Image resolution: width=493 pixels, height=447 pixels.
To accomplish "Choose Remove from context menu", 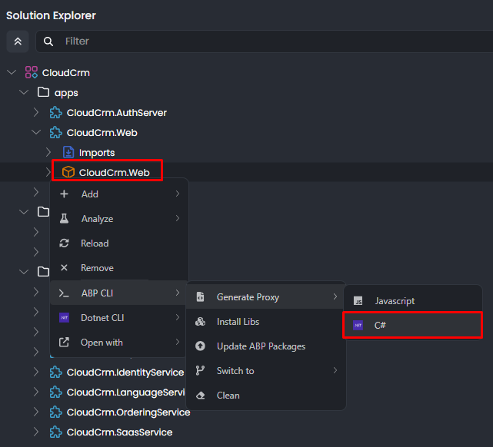I will (97, 268).
